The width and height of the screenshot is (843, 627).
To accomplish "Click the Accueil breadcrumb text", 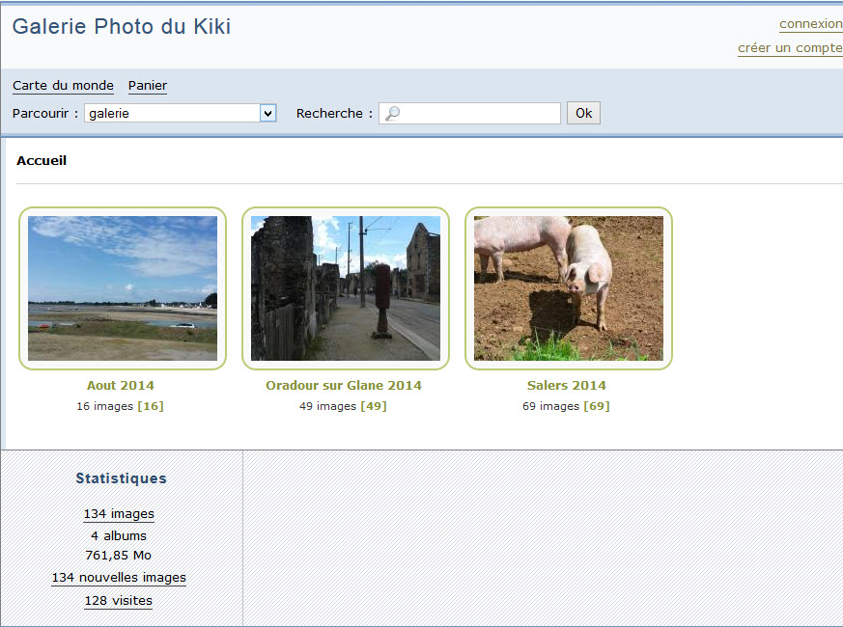I will (x=42, y=161).
